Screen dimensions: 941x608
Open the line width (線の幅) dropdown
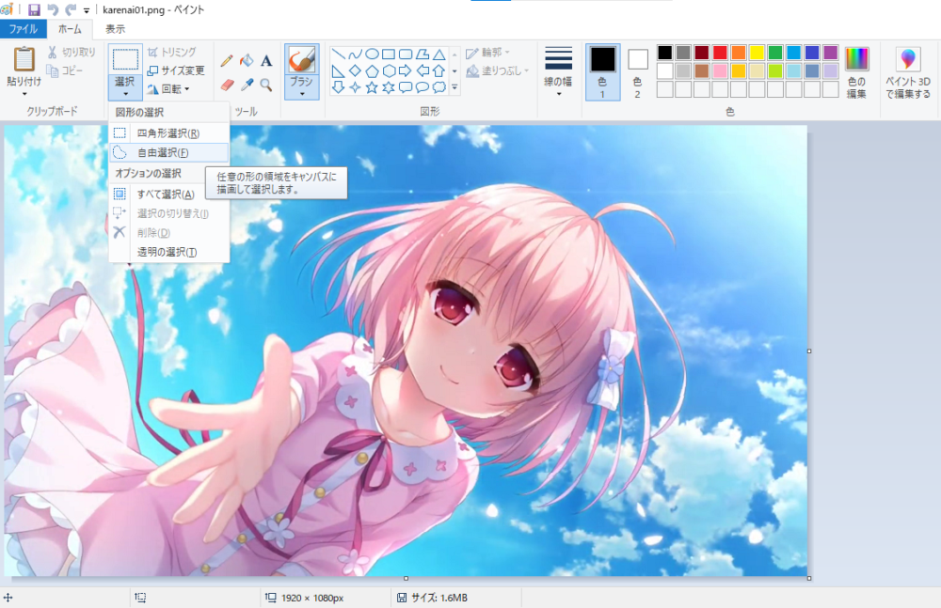tap(558, 72)
